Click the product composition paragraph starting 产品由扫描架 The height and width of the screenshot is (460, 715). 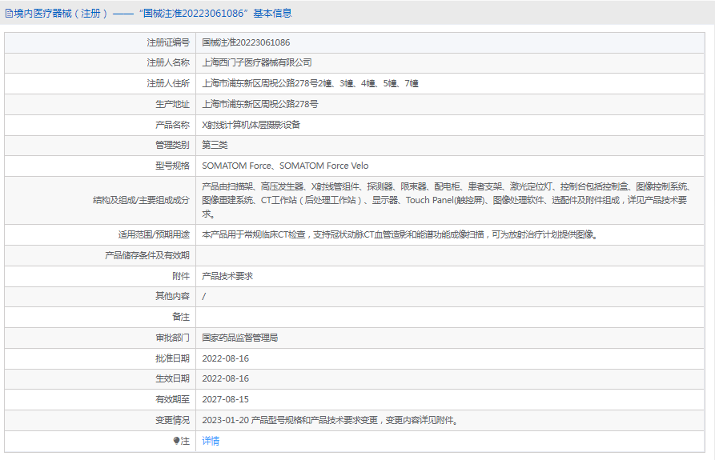[x=447, y=200]
